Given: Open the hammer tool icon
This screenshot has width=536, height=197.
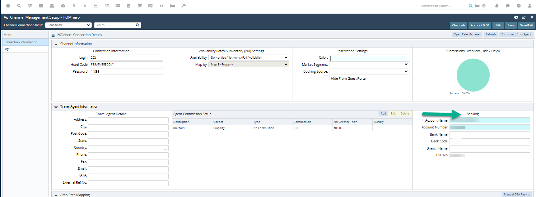Looking at the screenshot, I should (x=184, y=6).
